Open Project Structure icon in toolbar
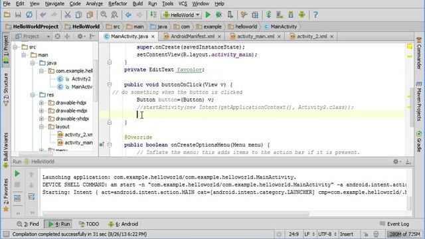 click(255, 15)
